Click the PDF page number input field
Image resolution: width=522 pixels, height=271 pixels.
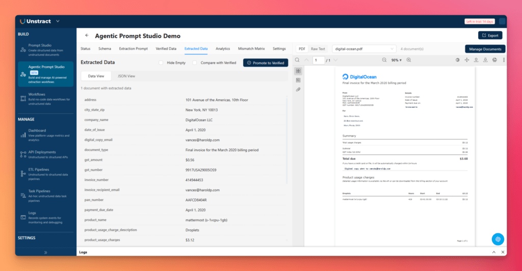(x=318, y=60)
